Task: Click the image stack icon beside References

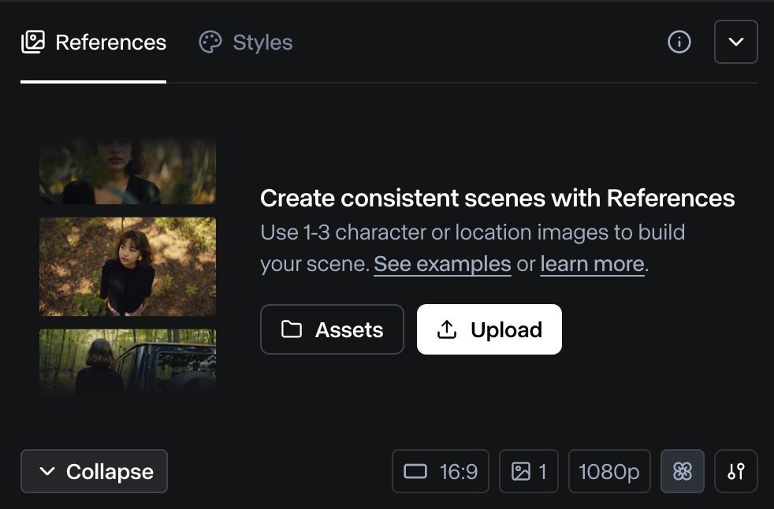Action: pos(33,42)
